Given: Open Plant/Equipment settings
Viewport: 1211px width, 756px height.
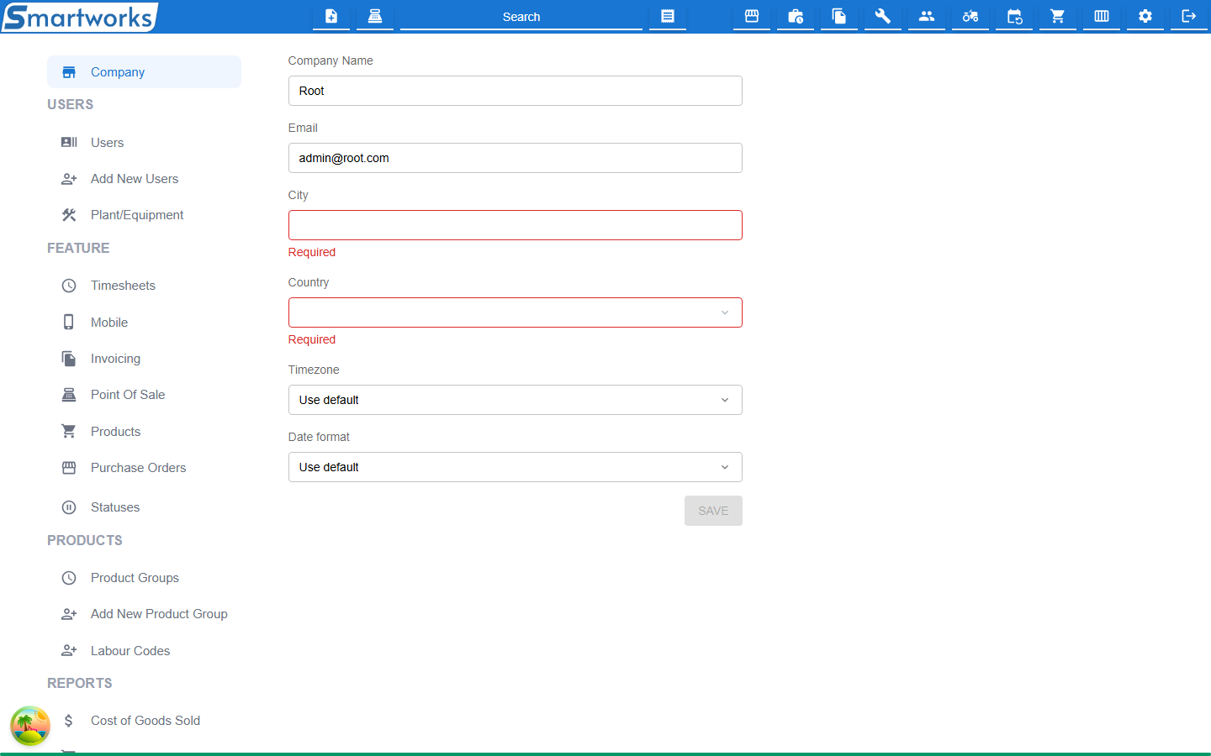Looking at the screenshot, I should point(144,215).
